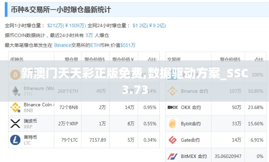Click the 14万 yuan value in BNB row
Viewport: 269px width, 162px height.
[x=129, y=107]
